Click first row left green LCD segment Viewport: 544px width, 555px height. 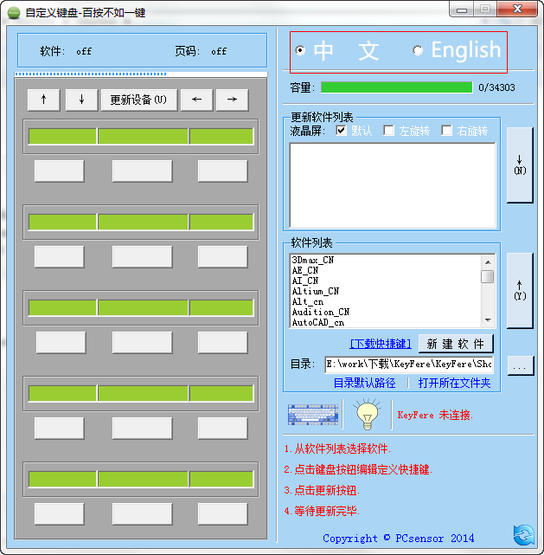tap(62, 137)
